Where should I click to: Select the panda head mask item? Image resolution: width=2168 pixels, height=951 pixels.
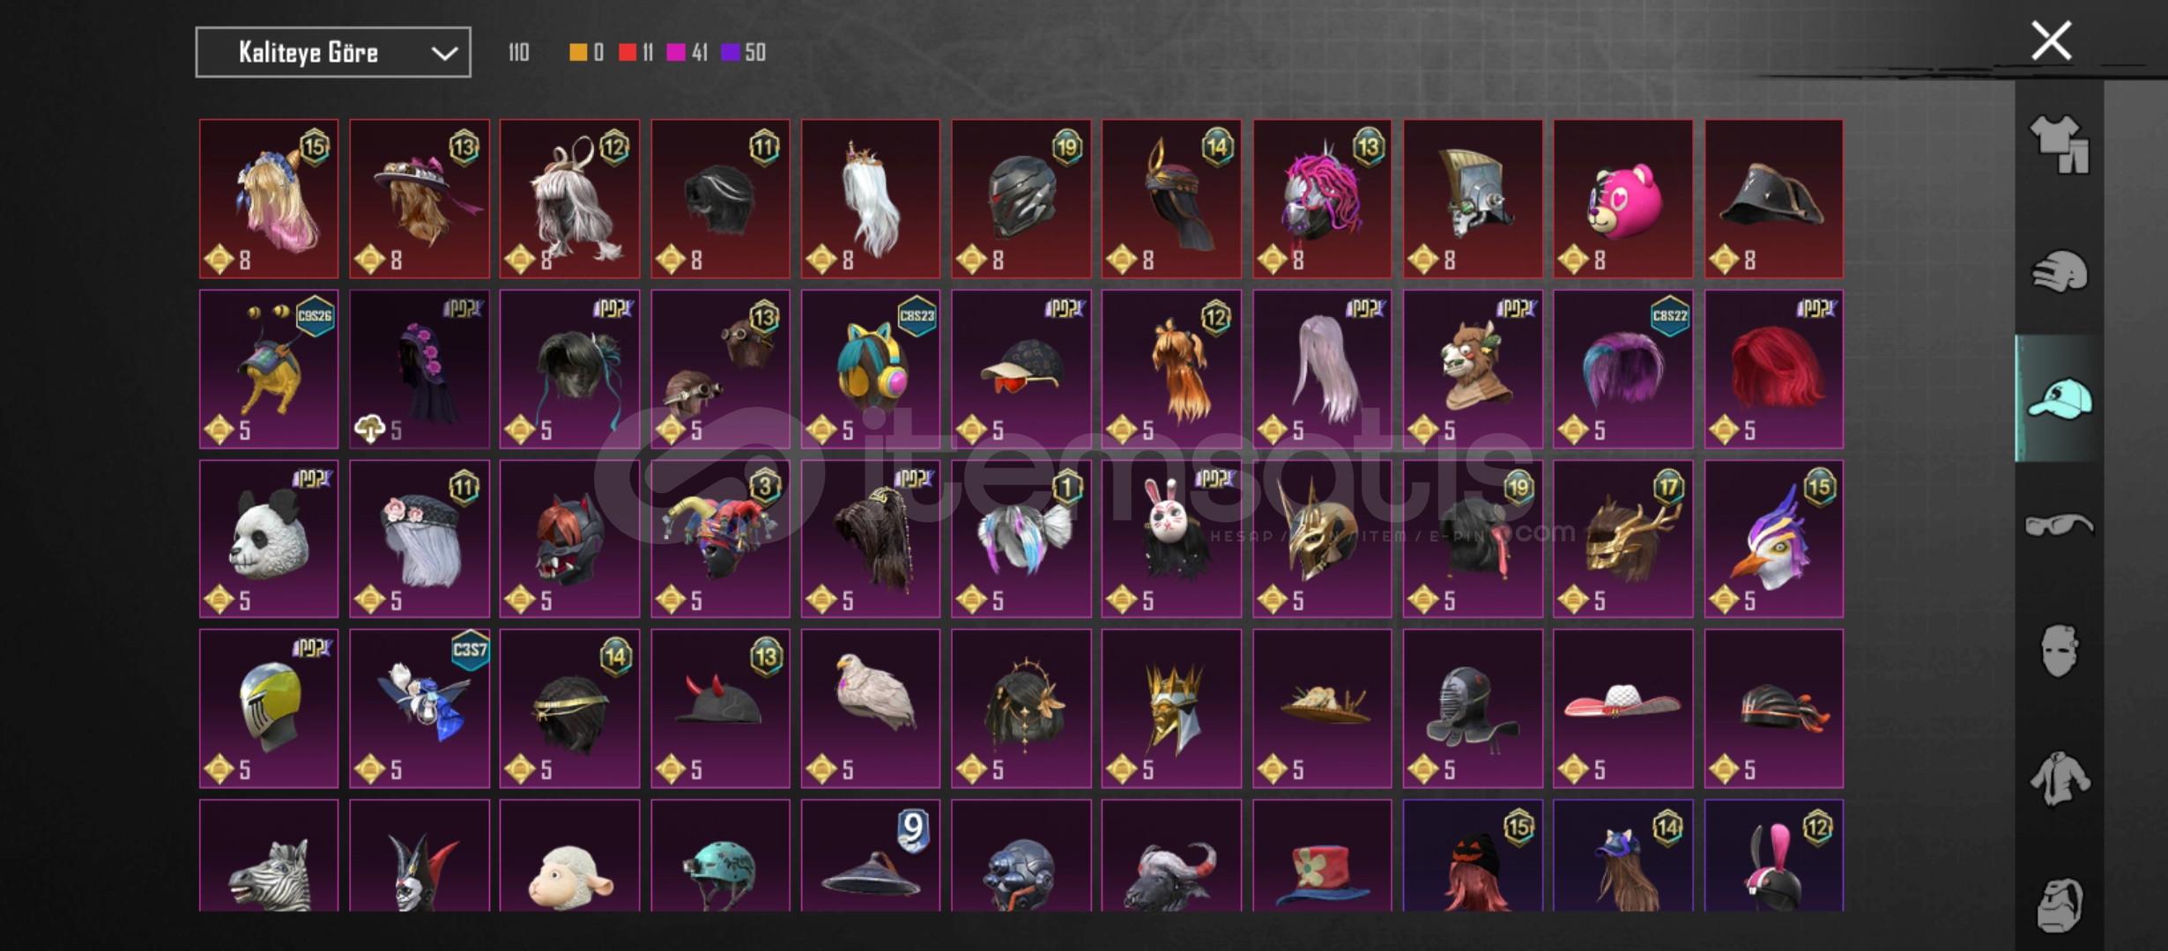pyautogui.click(x=269, y=539)
